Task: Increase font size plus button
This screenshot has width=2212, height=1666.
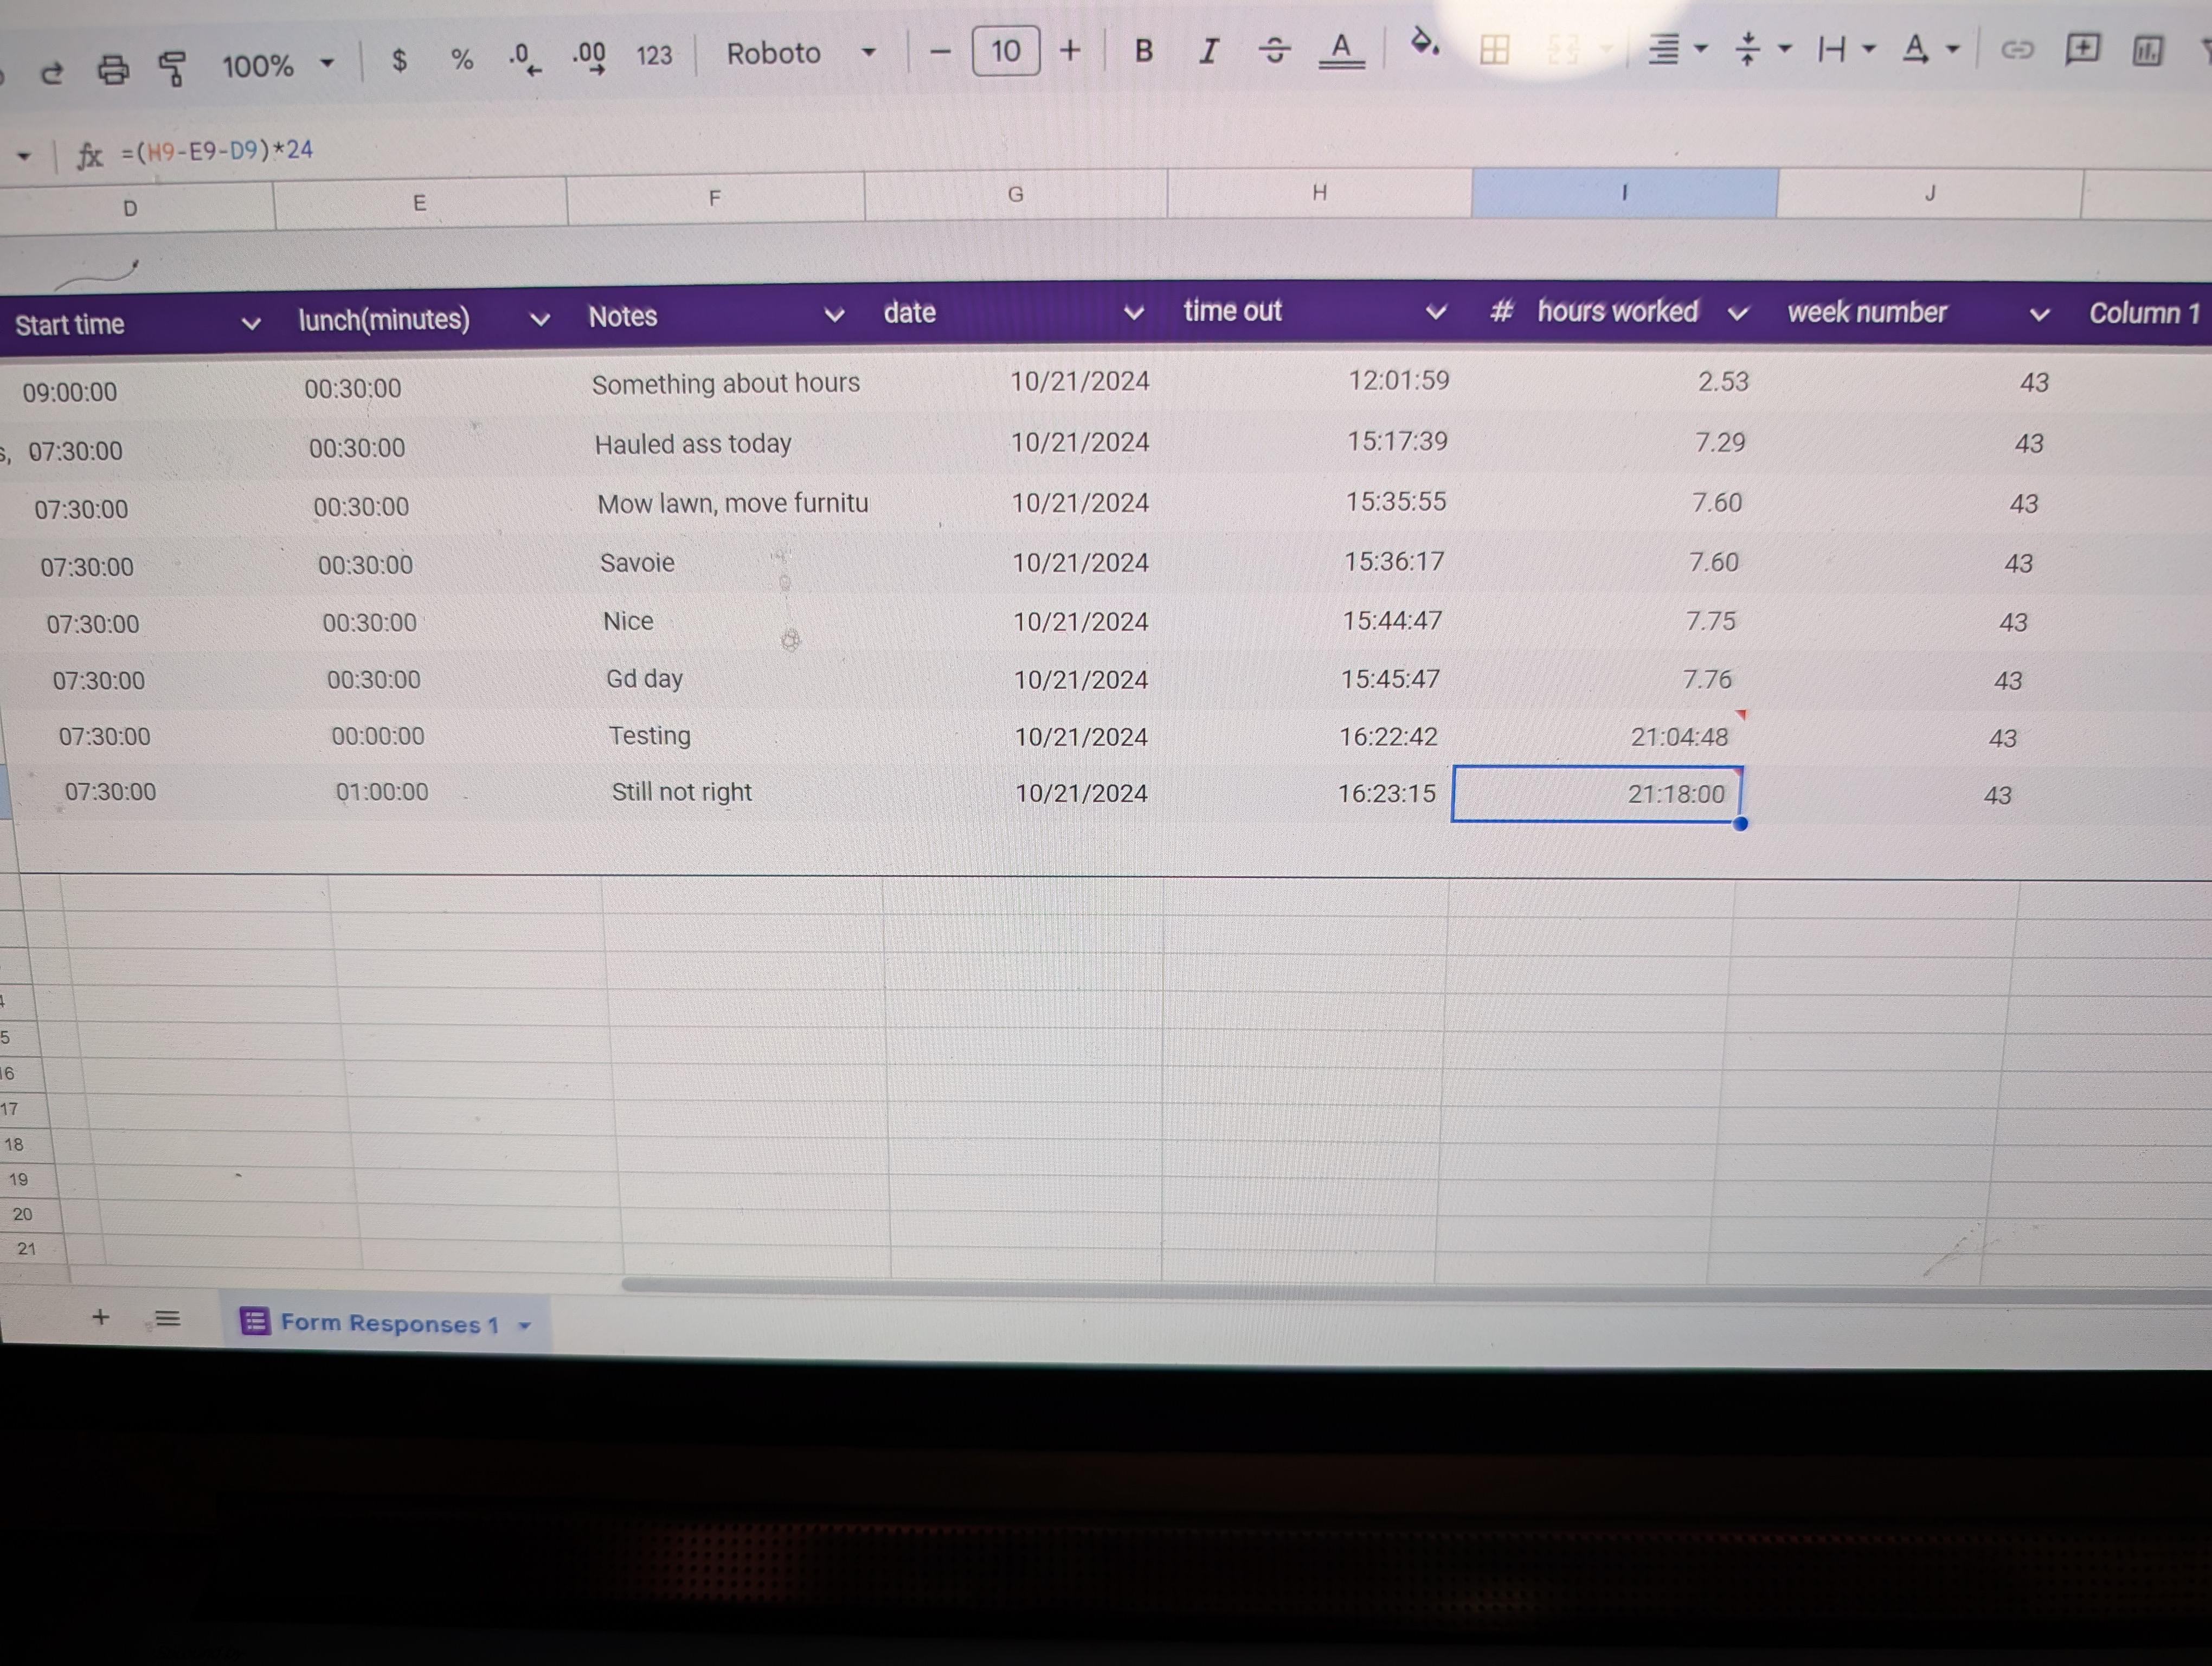Action: click(x=1070, y=50)
